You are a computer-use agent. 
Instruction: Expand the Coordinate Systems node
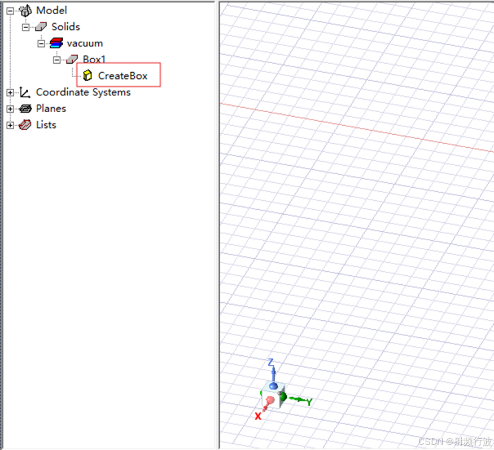pyautogui.click(x=10, y=92)
